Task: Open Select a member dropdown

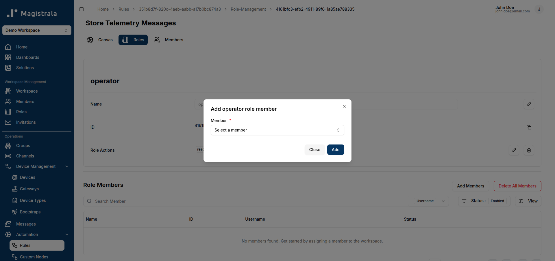Action: pos(277,130)
